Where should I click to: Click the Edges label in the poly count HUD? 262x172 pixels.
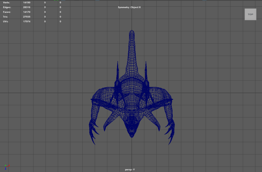(7, 7)
